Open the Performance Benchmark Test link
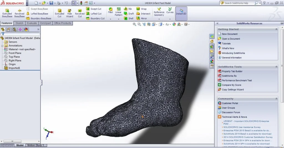Image resolution: width=284 pixels, height=148 pixels. point(237,81)
